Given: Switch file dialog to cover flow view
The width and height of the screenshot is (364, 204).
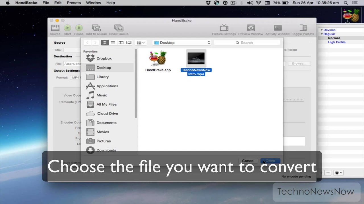Looking at the screenshot, I should 129,42.
